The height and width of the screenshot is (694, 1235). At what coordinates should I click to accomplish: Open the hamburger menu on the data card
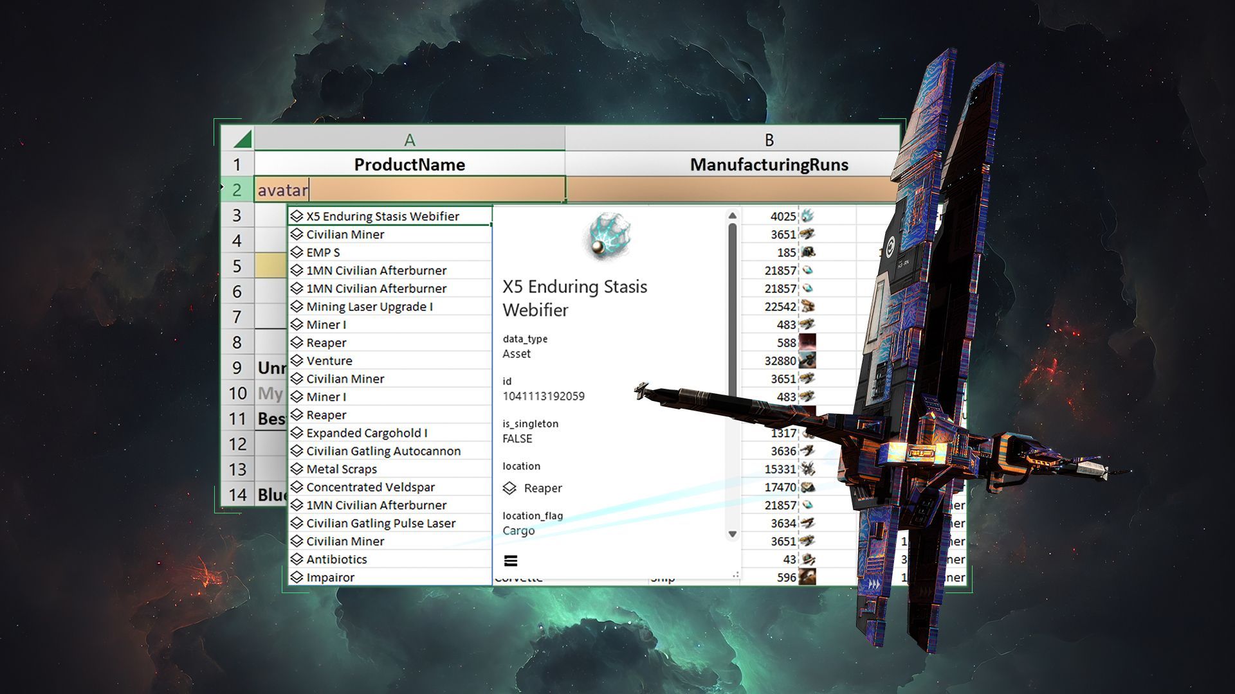coord(510,560)
